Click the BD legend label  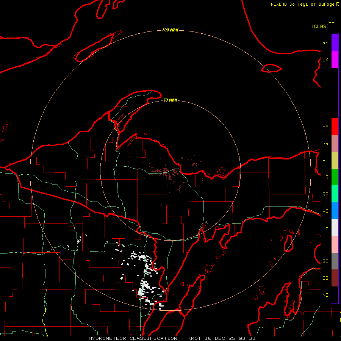(325, 161)
